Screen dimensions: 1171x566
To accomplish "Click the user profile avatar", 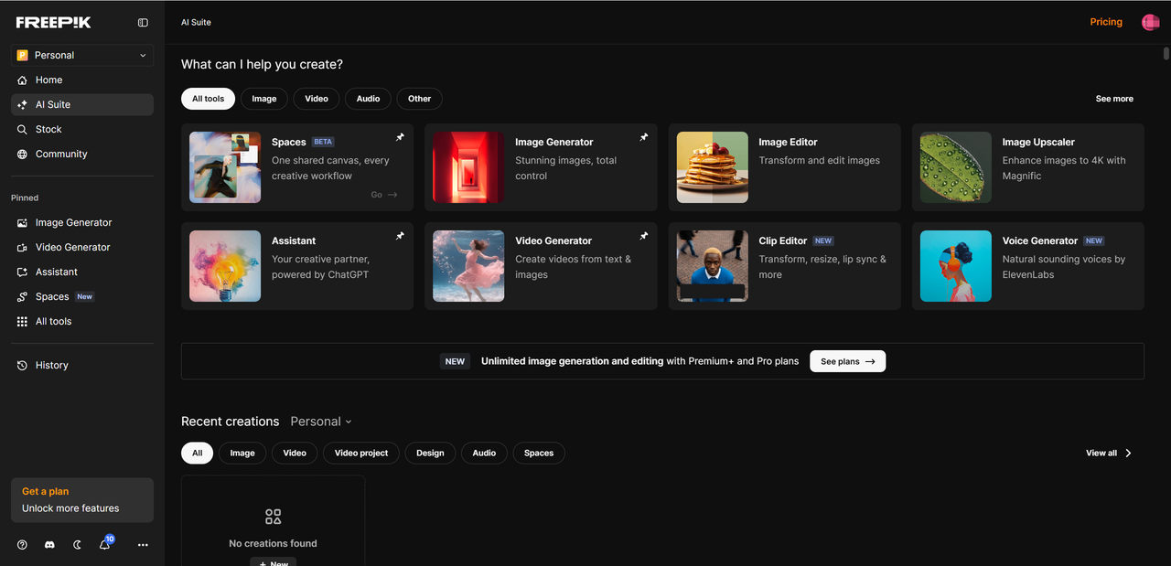I will click(1150, 23).
